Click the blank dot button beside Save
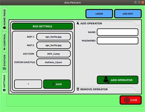The image size is (145, 112). [28, 84]
